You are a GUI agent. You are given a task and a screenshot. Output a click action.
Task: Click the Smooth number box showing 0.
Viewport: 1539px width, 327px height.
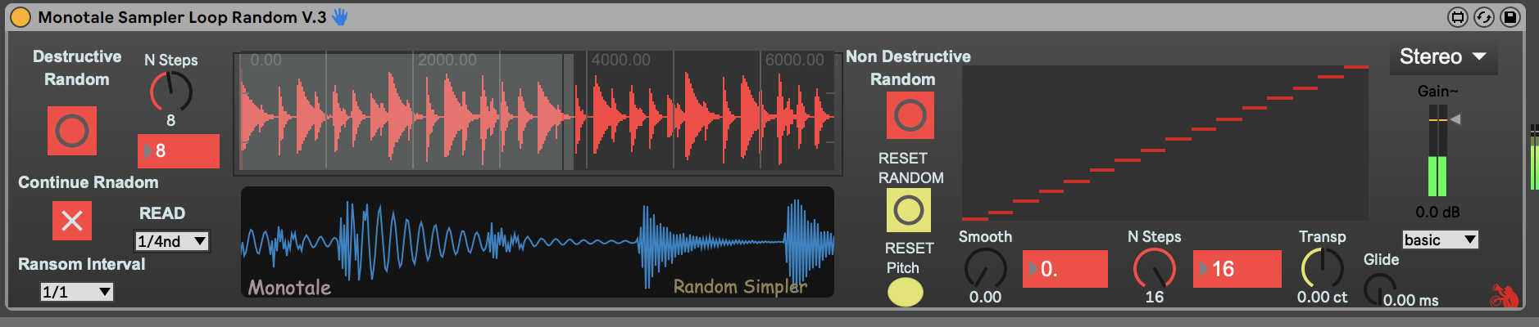click(x=1065, y=269)
